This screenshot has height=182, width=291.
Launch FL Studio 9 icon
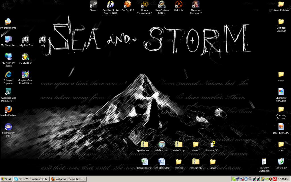(x=25, y=57)
